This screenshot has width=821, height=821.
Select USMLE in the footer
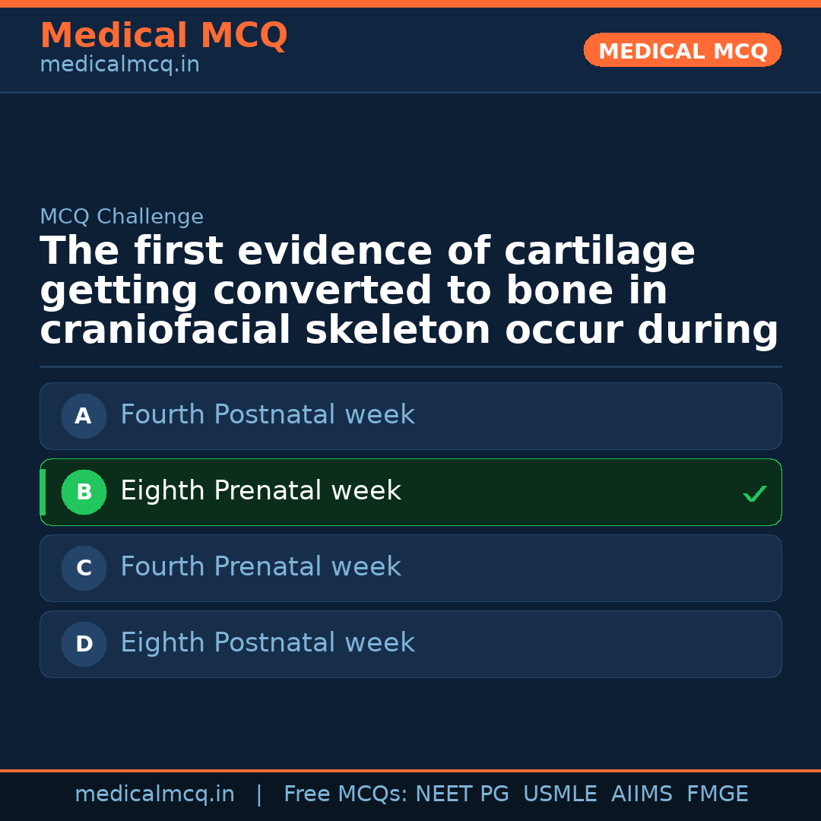point(559,794)
